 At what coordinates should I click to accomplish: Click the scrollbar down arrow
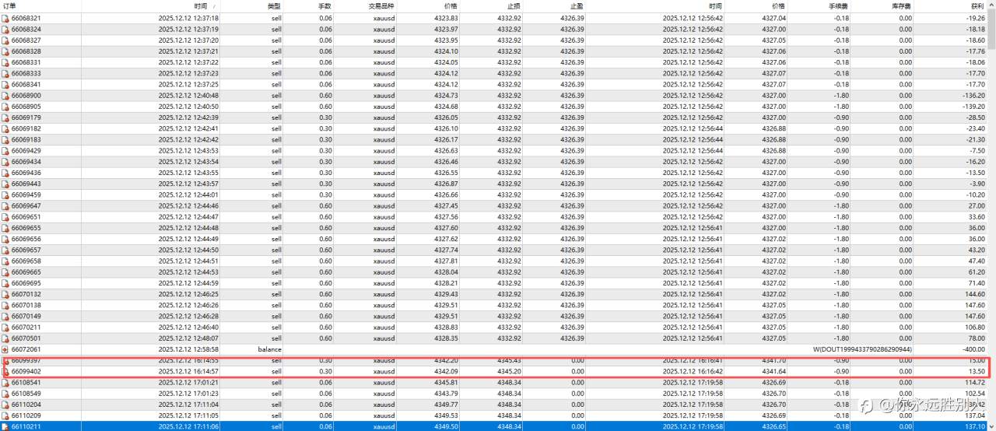click(x=990, y=426)
